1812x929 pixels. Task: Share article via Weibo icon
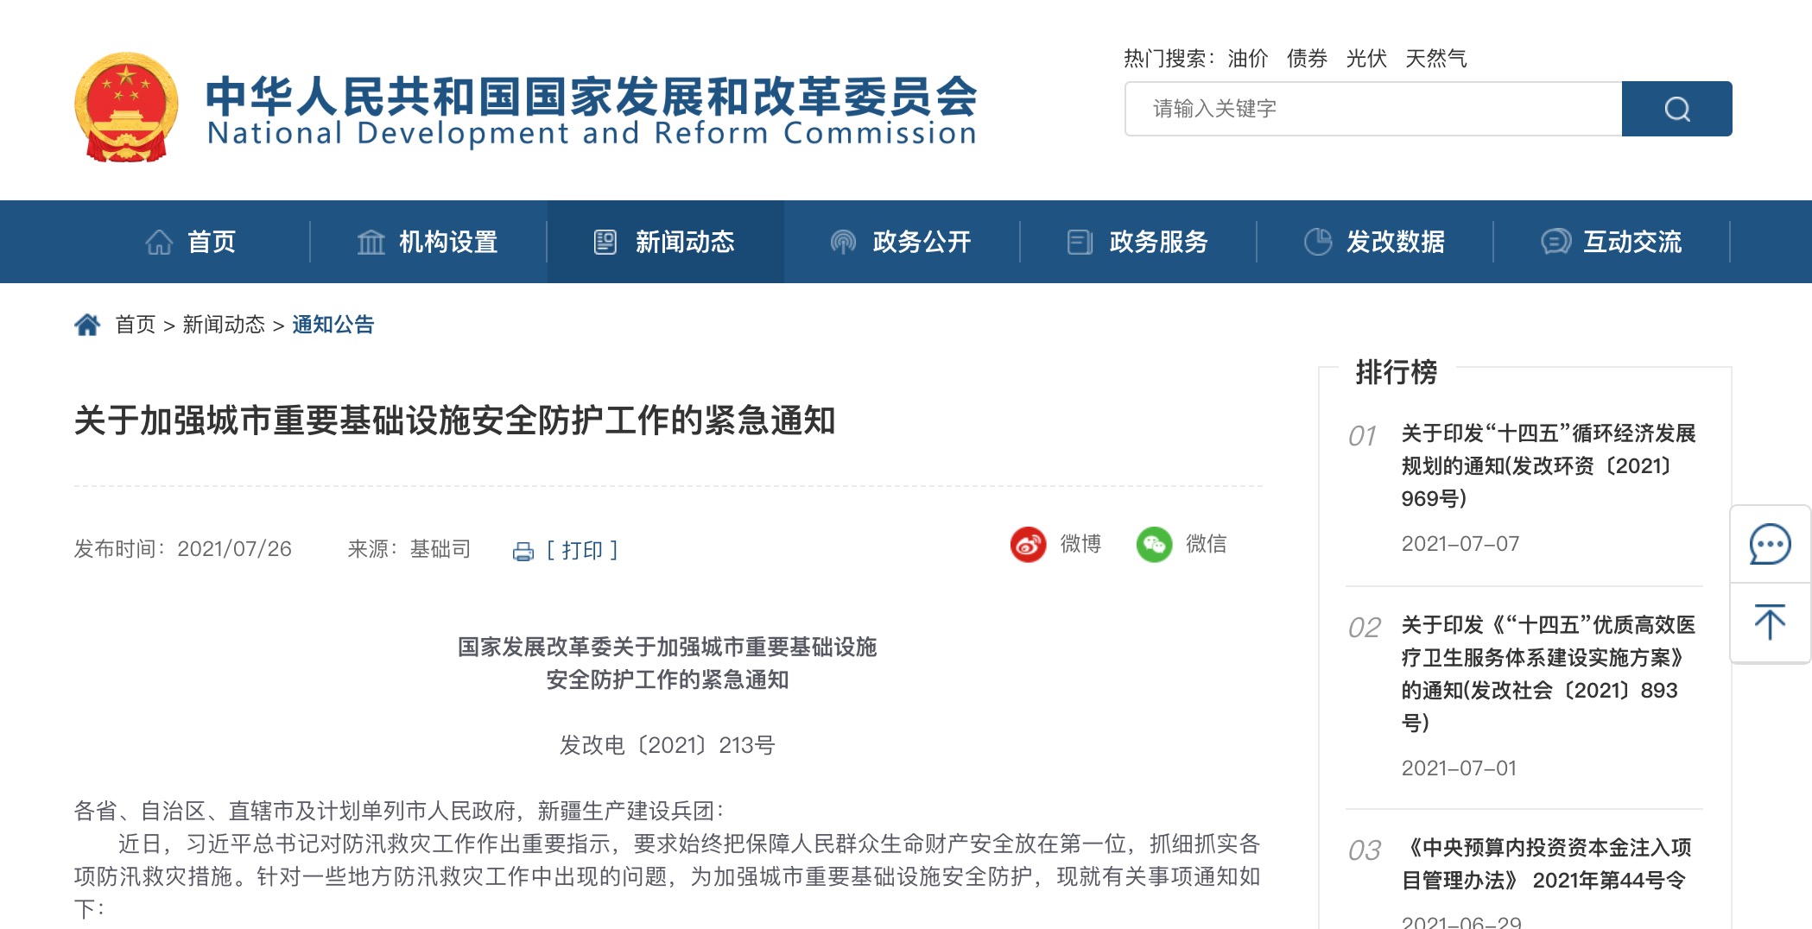(x=1028, y=545)
